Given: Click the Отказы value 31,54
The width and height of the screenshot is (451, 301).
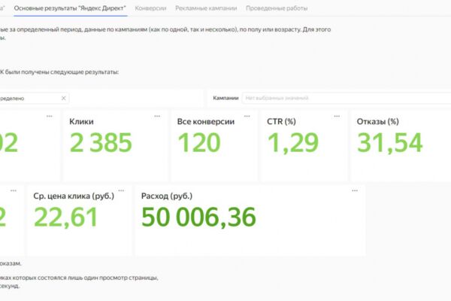Looking at the screenshot, I should (389, 143).
